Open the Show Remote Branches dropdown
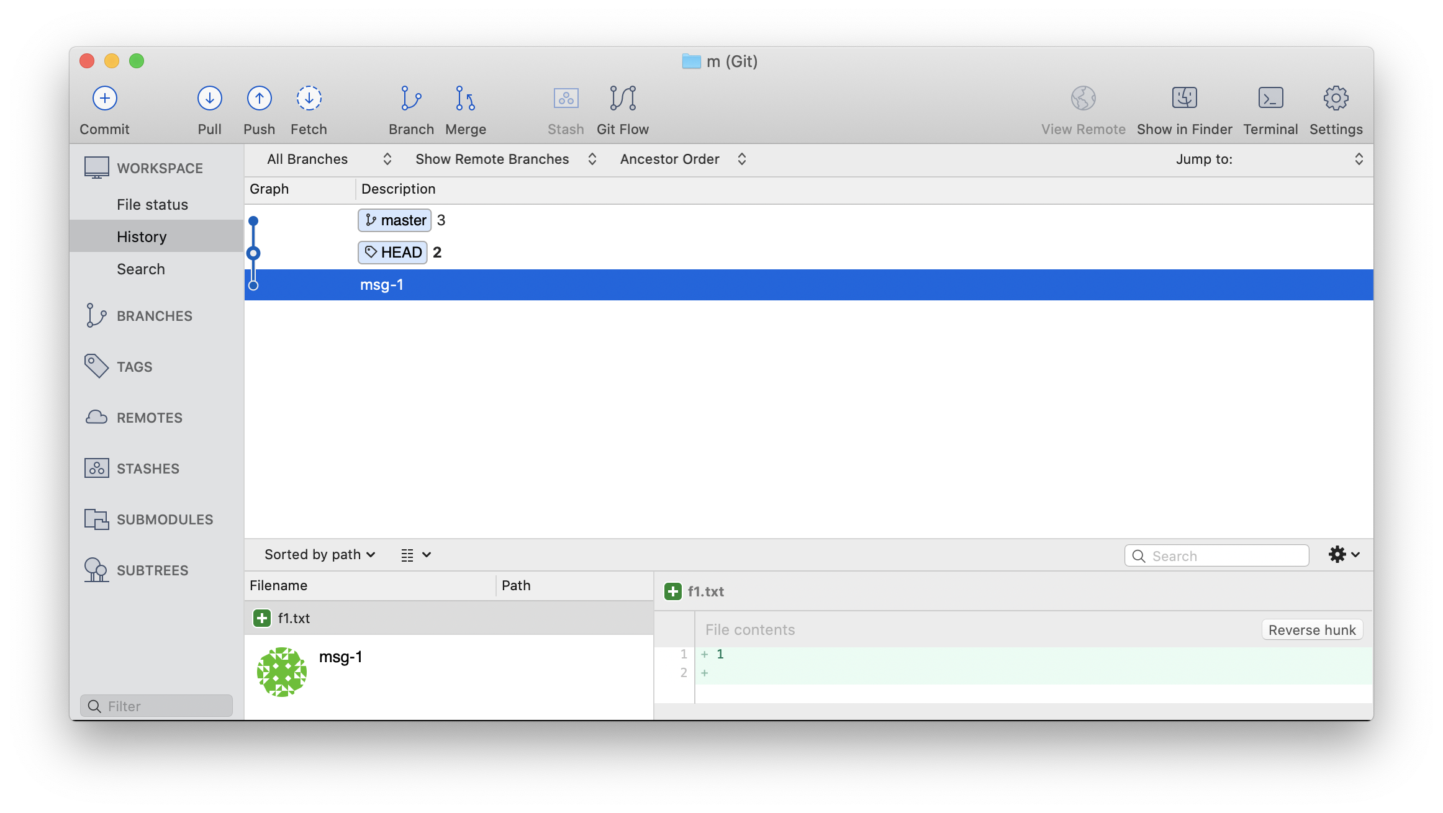This screenshot has width=1443, height=813. [505, 159]
